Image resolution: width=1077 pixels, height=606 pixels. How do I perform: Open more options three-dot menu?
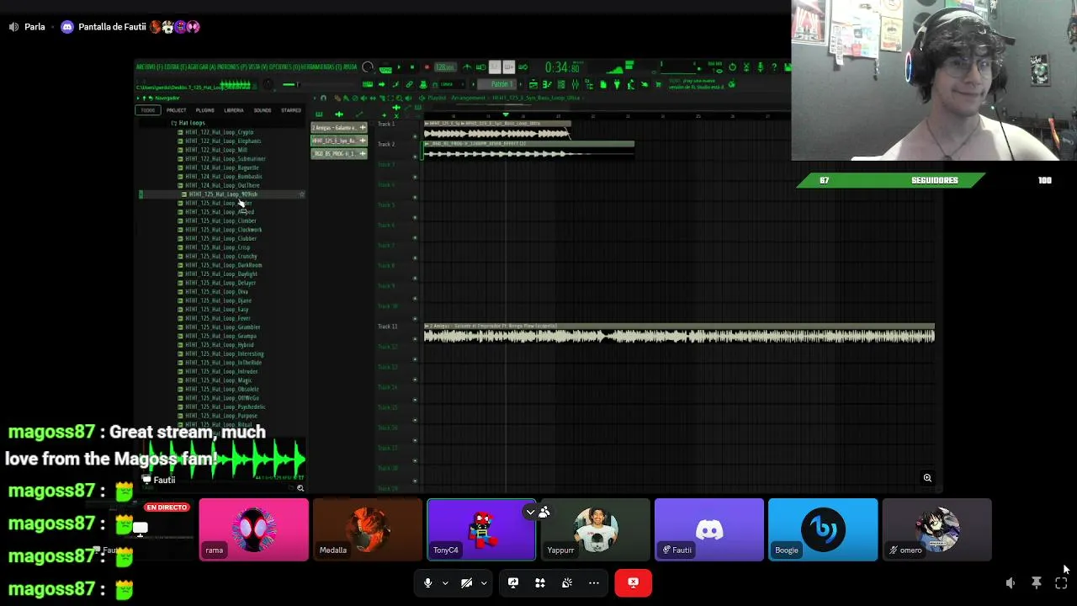[x=594, y=582]
